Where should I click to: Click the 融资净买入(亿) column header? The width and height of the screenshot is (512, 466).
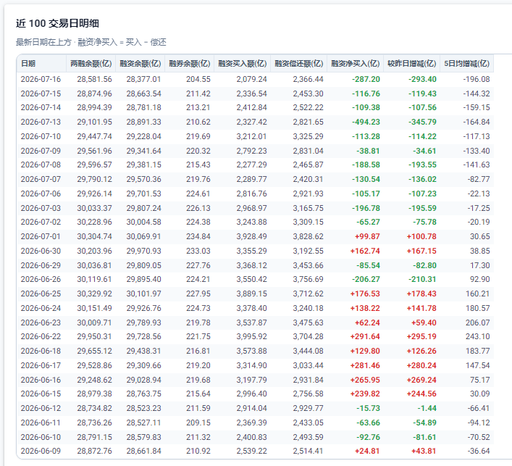[x=356, y=63]
